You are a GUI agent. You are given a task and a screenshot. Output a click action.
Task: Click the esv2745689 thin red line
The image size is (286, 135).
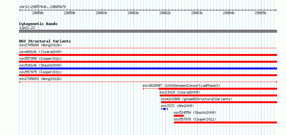(x=148, y=48)
